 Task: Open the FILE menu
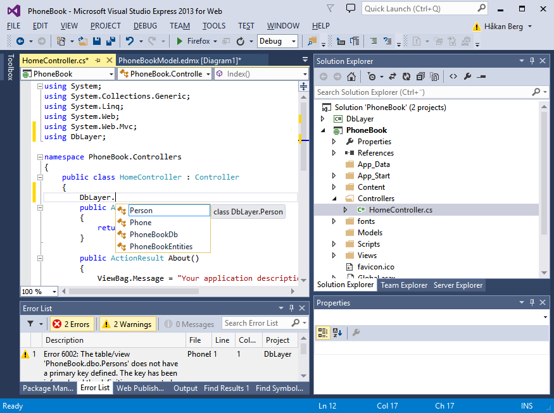[13, 26]
